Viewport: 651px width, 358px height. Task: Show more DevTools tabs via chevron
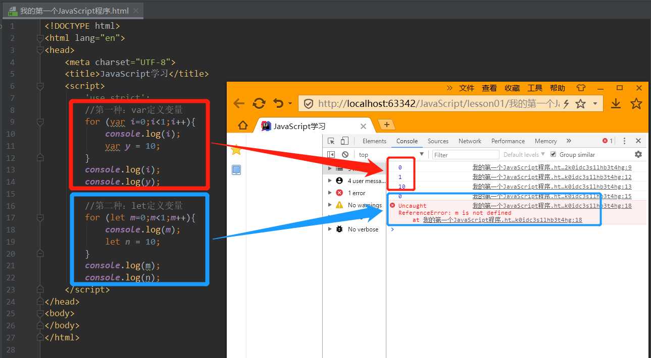coord(569,141)
